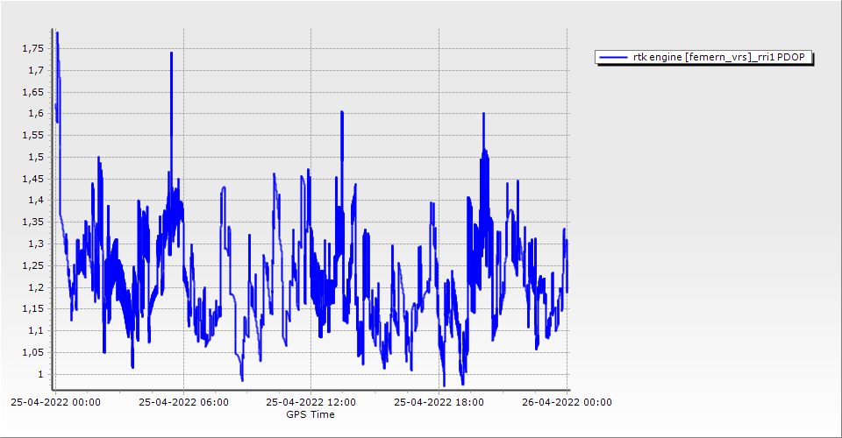Click the lowest dip just after 18:00
Viewport: 842px width, 438px height.
pyautogui.click(x=444, y=385)
